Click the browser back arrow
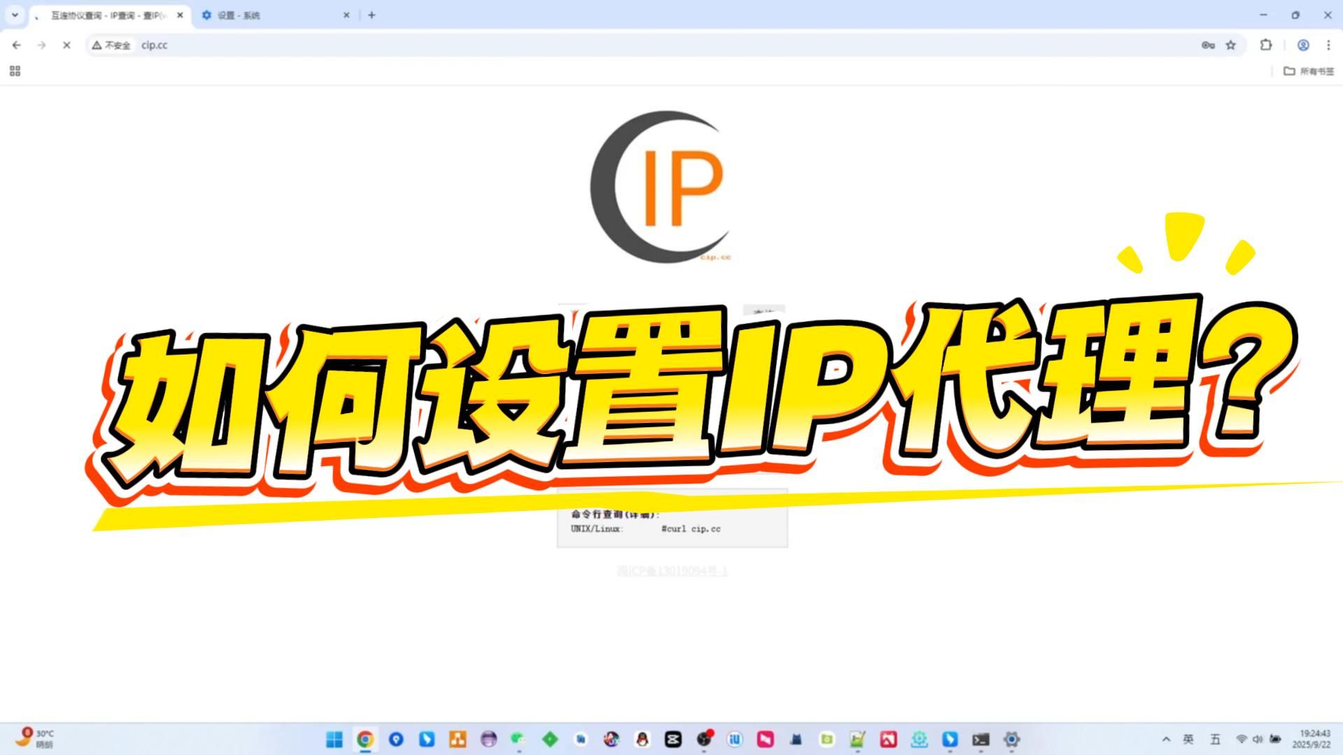The height and width of the screenshot is (755, 1343). 17,45
